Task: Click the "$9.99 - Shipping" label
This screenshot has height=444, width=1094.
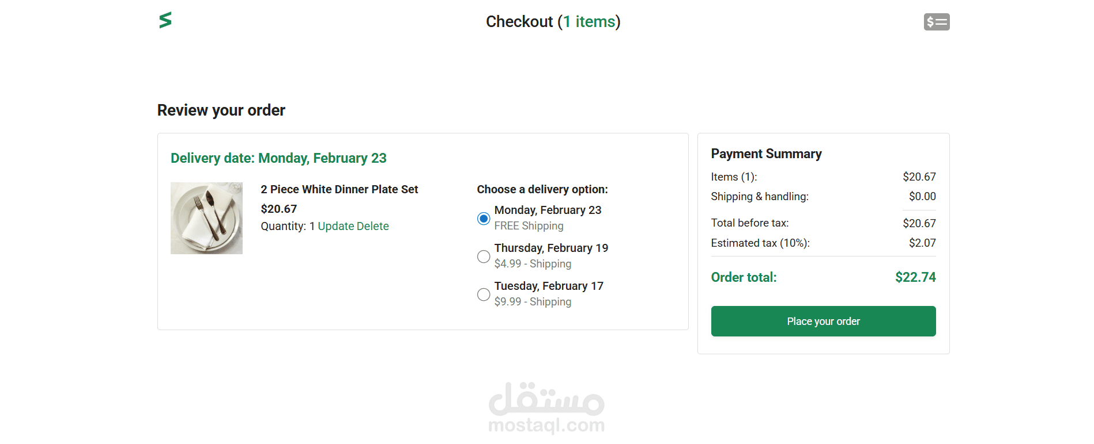Action: [x=533, y=302]
